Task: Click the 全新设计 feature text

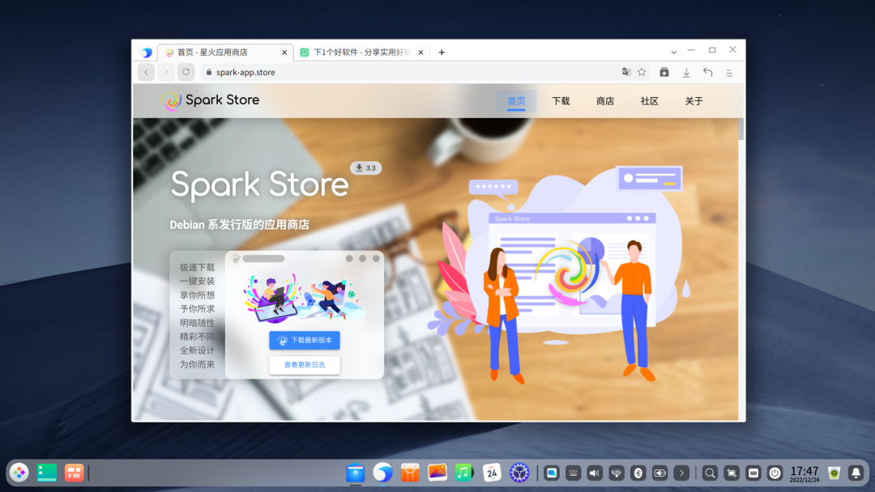Action: 197,350
